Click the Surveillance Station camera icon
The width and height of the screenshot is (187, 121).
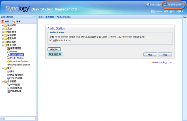(8, 65)
